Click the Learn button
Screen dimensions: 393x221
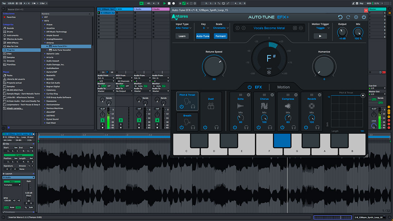182,36
